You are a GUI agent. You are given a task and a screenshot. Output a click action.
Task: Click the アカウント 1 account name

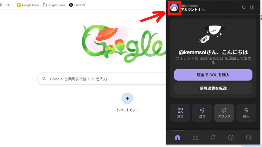coord(191,10)
